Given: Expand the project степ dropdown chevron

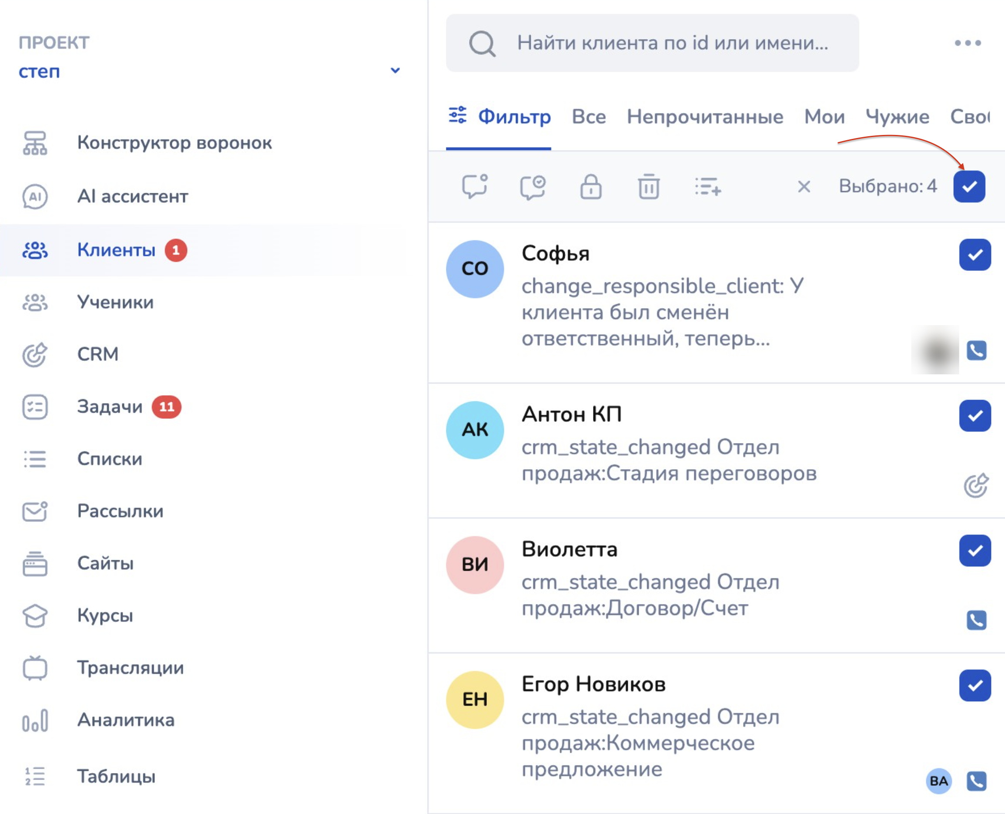Looking at the screenshot, I should point(395,71).
